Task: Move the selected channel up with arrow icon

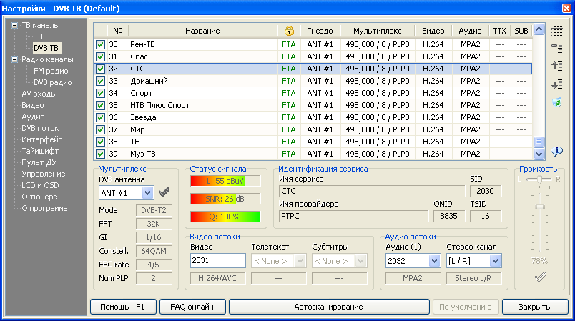Action: (557, 66)
